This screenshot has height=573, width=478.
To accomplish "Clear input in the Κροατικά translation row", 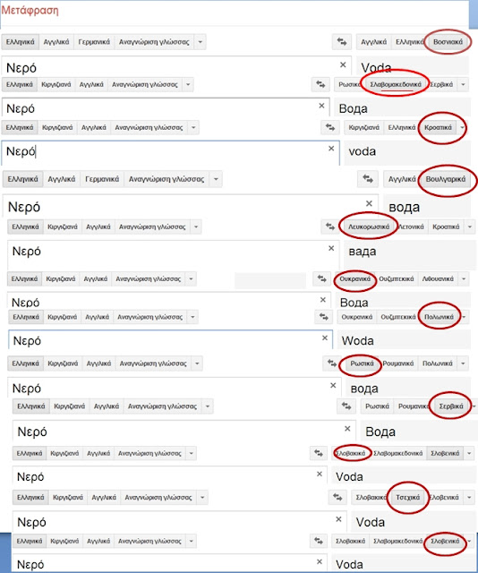I will (331, 149).
